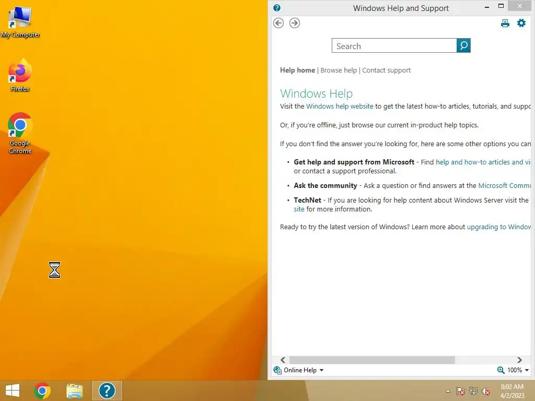This screenshot has height=401, width=535.
Task: Go forward in Windows Help
Action: pos(295,23)
